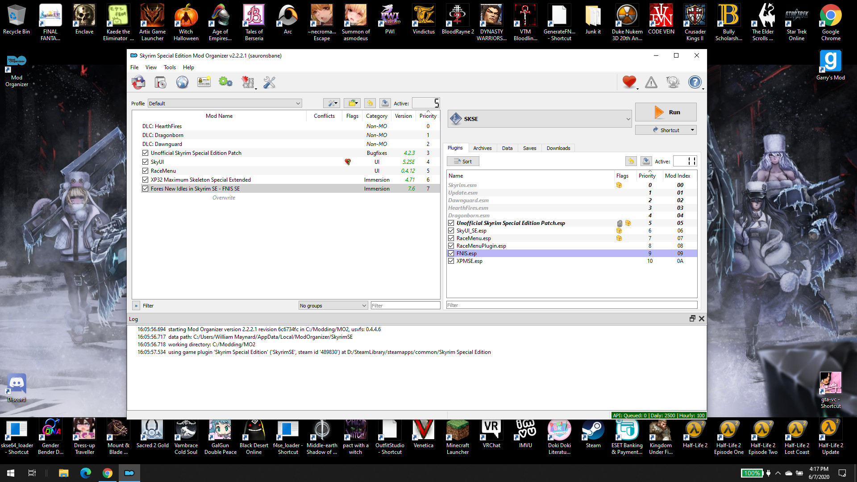
Task: Open the Help menu
Action: (188, 67)
